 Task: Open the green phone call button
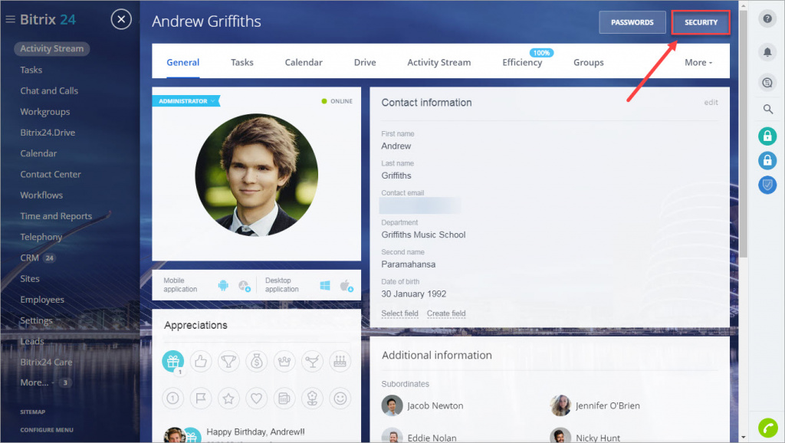click(768, 428)
